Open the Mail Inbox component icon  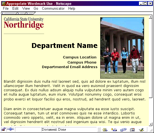click(114, 130)
